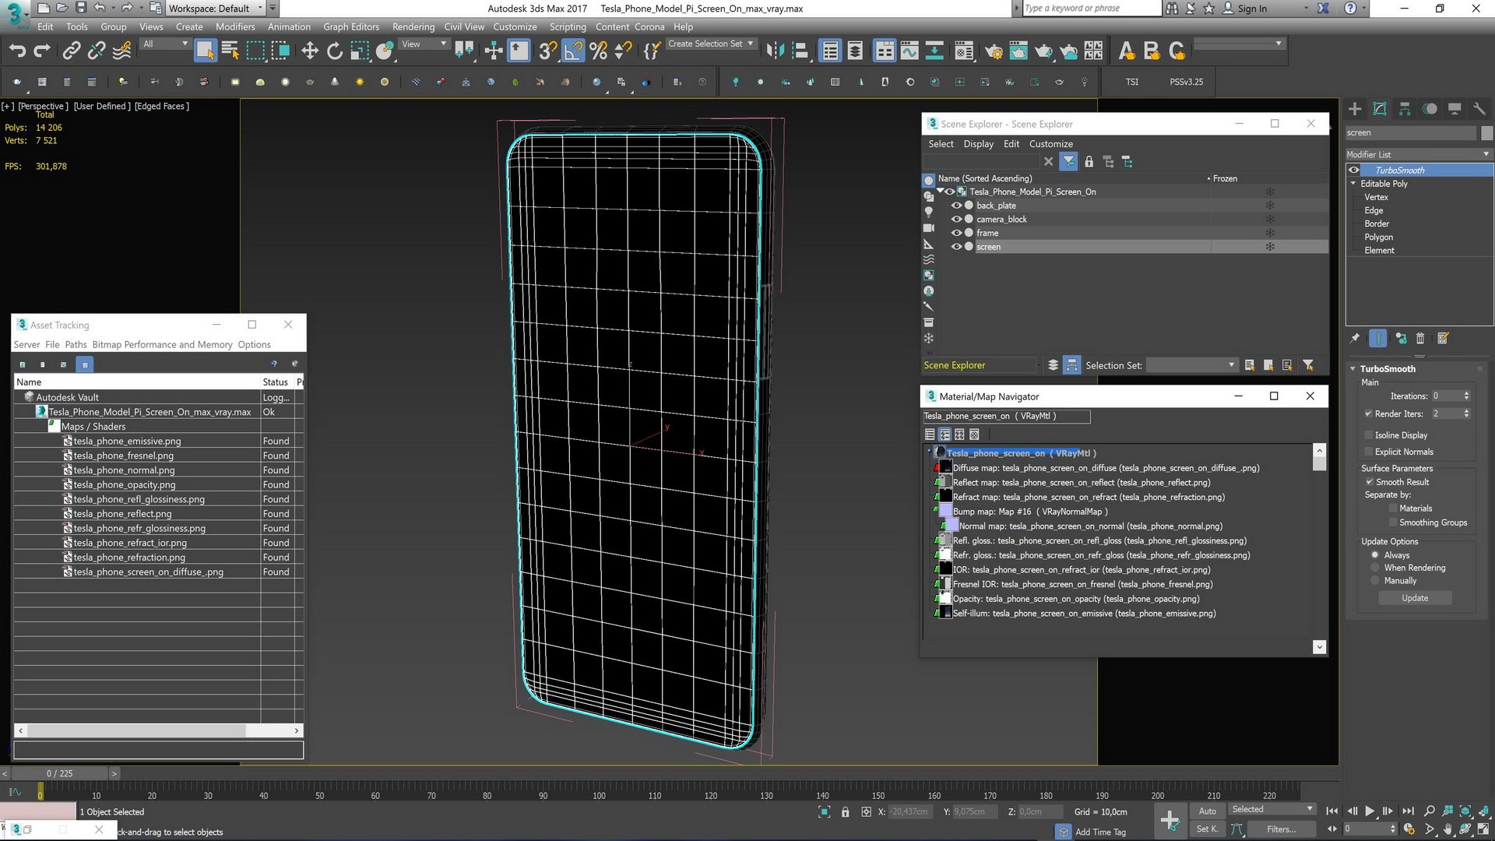Select the Manually update option
Viewport: 1495px width, 841px height.
point(1375,581)
